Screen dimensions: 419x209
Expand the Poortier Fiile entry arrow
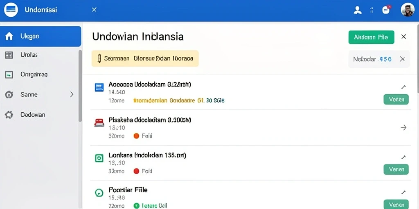pos(403,192)
